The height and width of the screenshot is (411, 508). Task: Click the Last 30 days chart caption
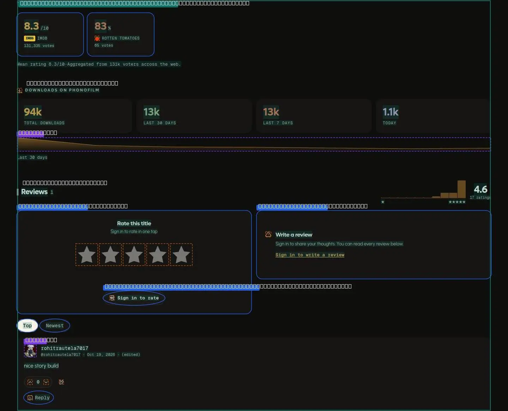(x=32, y=157)
